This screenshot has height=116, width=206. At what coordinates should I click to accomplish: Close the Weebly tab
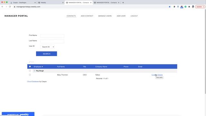point(63,3)
